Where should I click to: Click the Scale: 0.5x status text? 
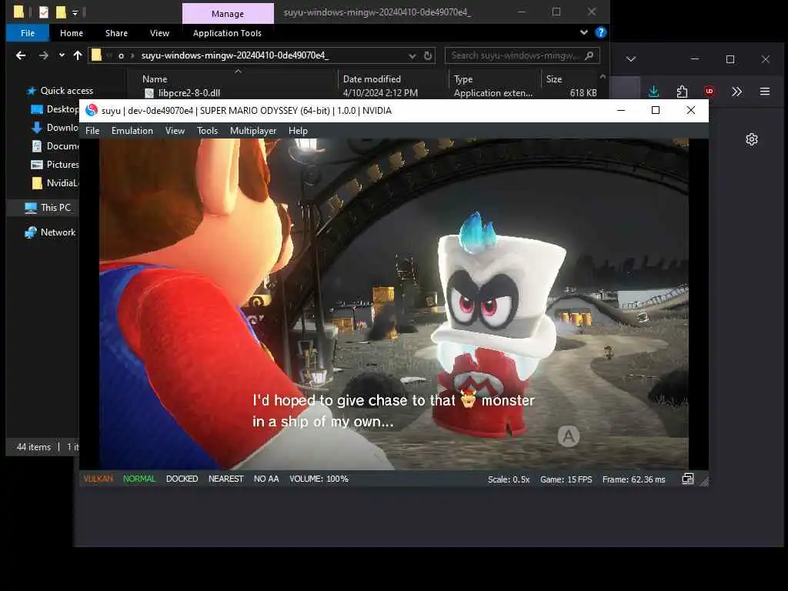pos(509,479)
